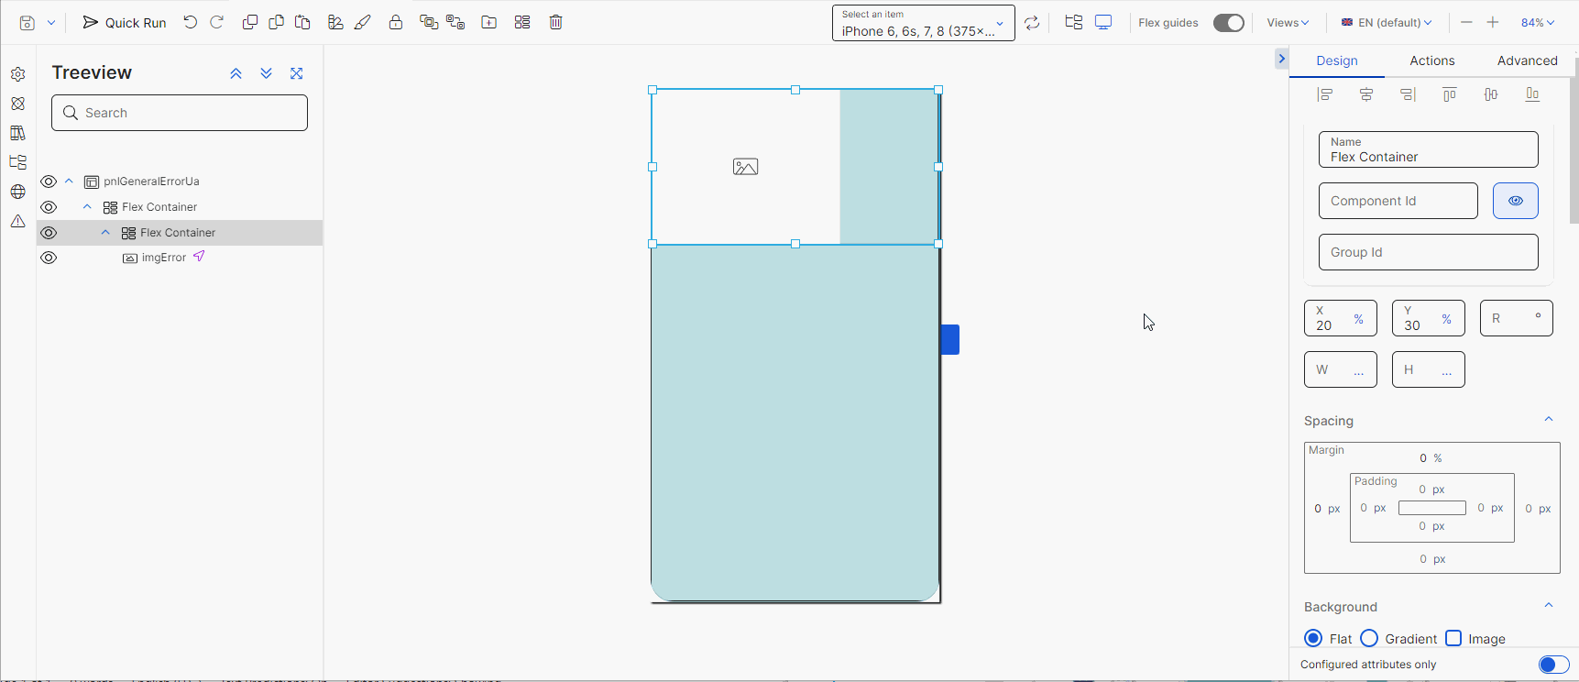Click the Treeview Search field
This screenshot has width=1579, height=682.
pyautogui.click(x=180, y=113)
